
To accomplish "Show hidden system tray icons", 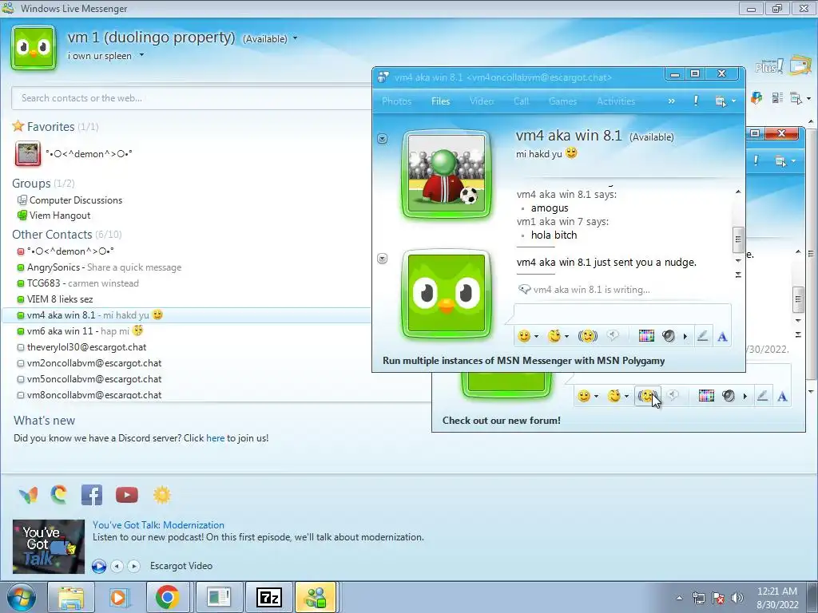I will (679, 598).
